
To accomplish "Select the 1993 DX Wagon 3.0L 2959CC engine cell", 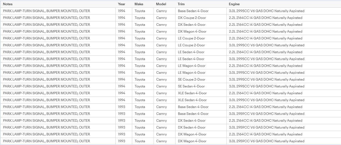I will click(x=284, y=141).
